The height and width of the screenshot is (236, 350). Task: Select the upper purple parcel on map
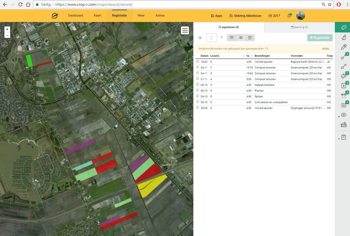click(80, 147)
